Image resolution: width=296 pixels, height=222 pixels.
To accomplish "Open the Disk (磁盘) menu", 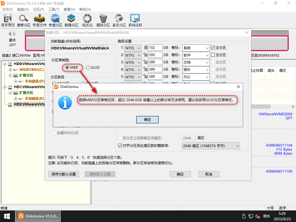I will [23, 10].
